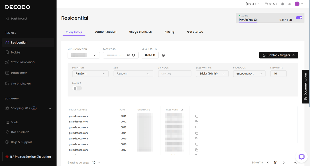Go to the next endpoints page

(284, 163)
